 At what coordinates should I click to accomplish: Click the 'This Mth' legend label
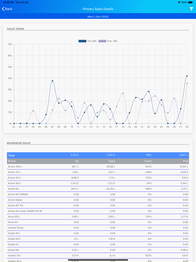(92, 41)
